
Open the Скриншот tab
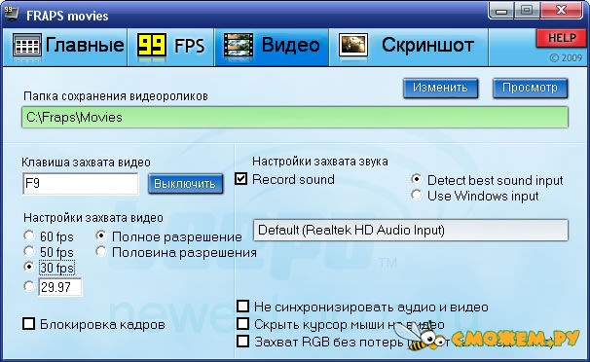pos(409,47)
